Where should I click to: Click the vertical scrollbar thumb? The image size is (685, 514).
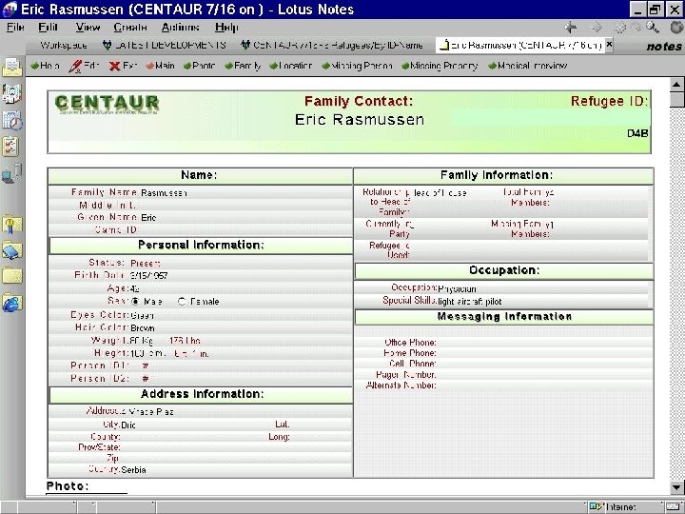pyautogui.click(x=676, y=100)
